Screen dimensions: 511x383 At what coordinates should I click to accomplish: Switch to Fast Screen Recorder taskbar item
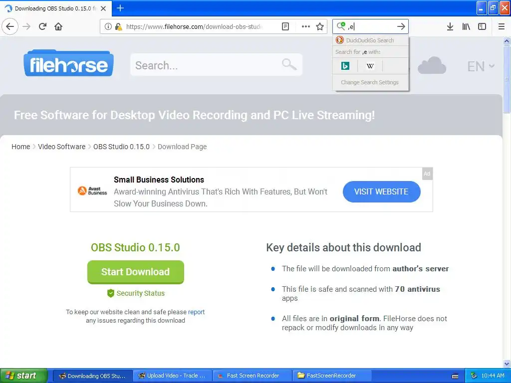252,376
